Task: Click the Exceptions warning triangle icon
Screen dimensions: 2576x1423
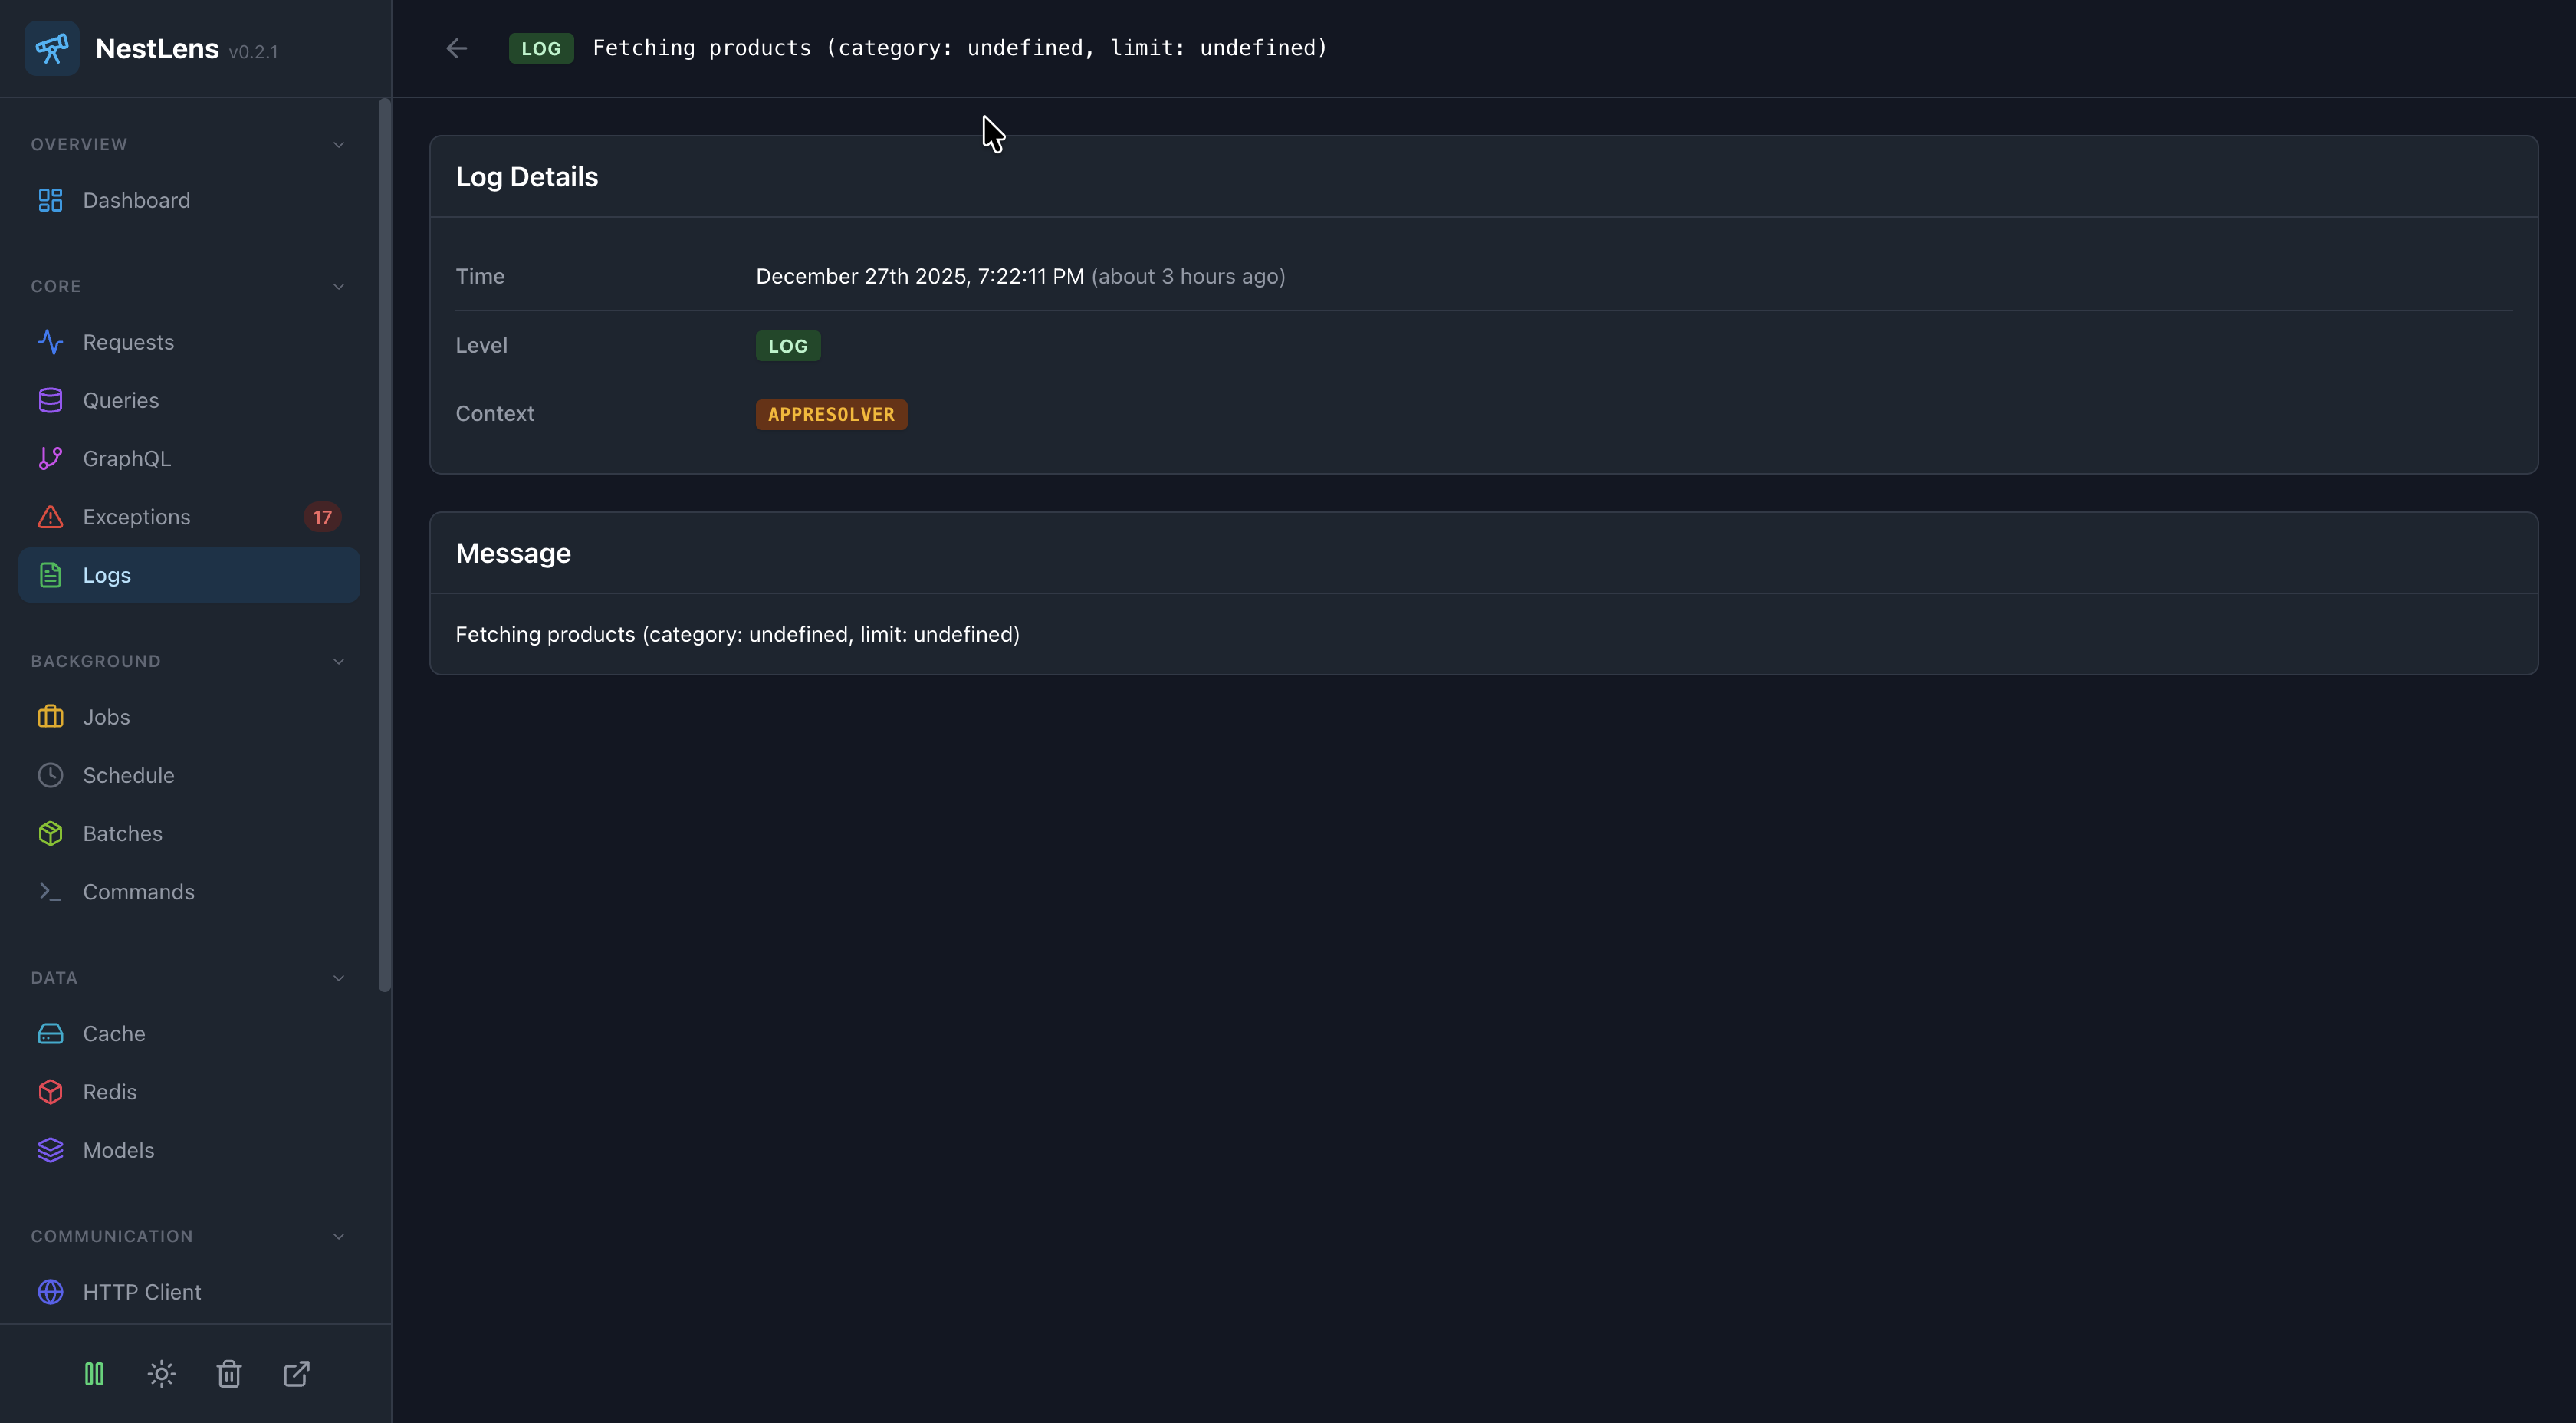Action: (x=50, y=517)
